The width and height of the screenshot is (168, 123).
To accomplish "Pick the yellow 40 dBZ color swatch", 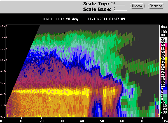I will (164, 58).
